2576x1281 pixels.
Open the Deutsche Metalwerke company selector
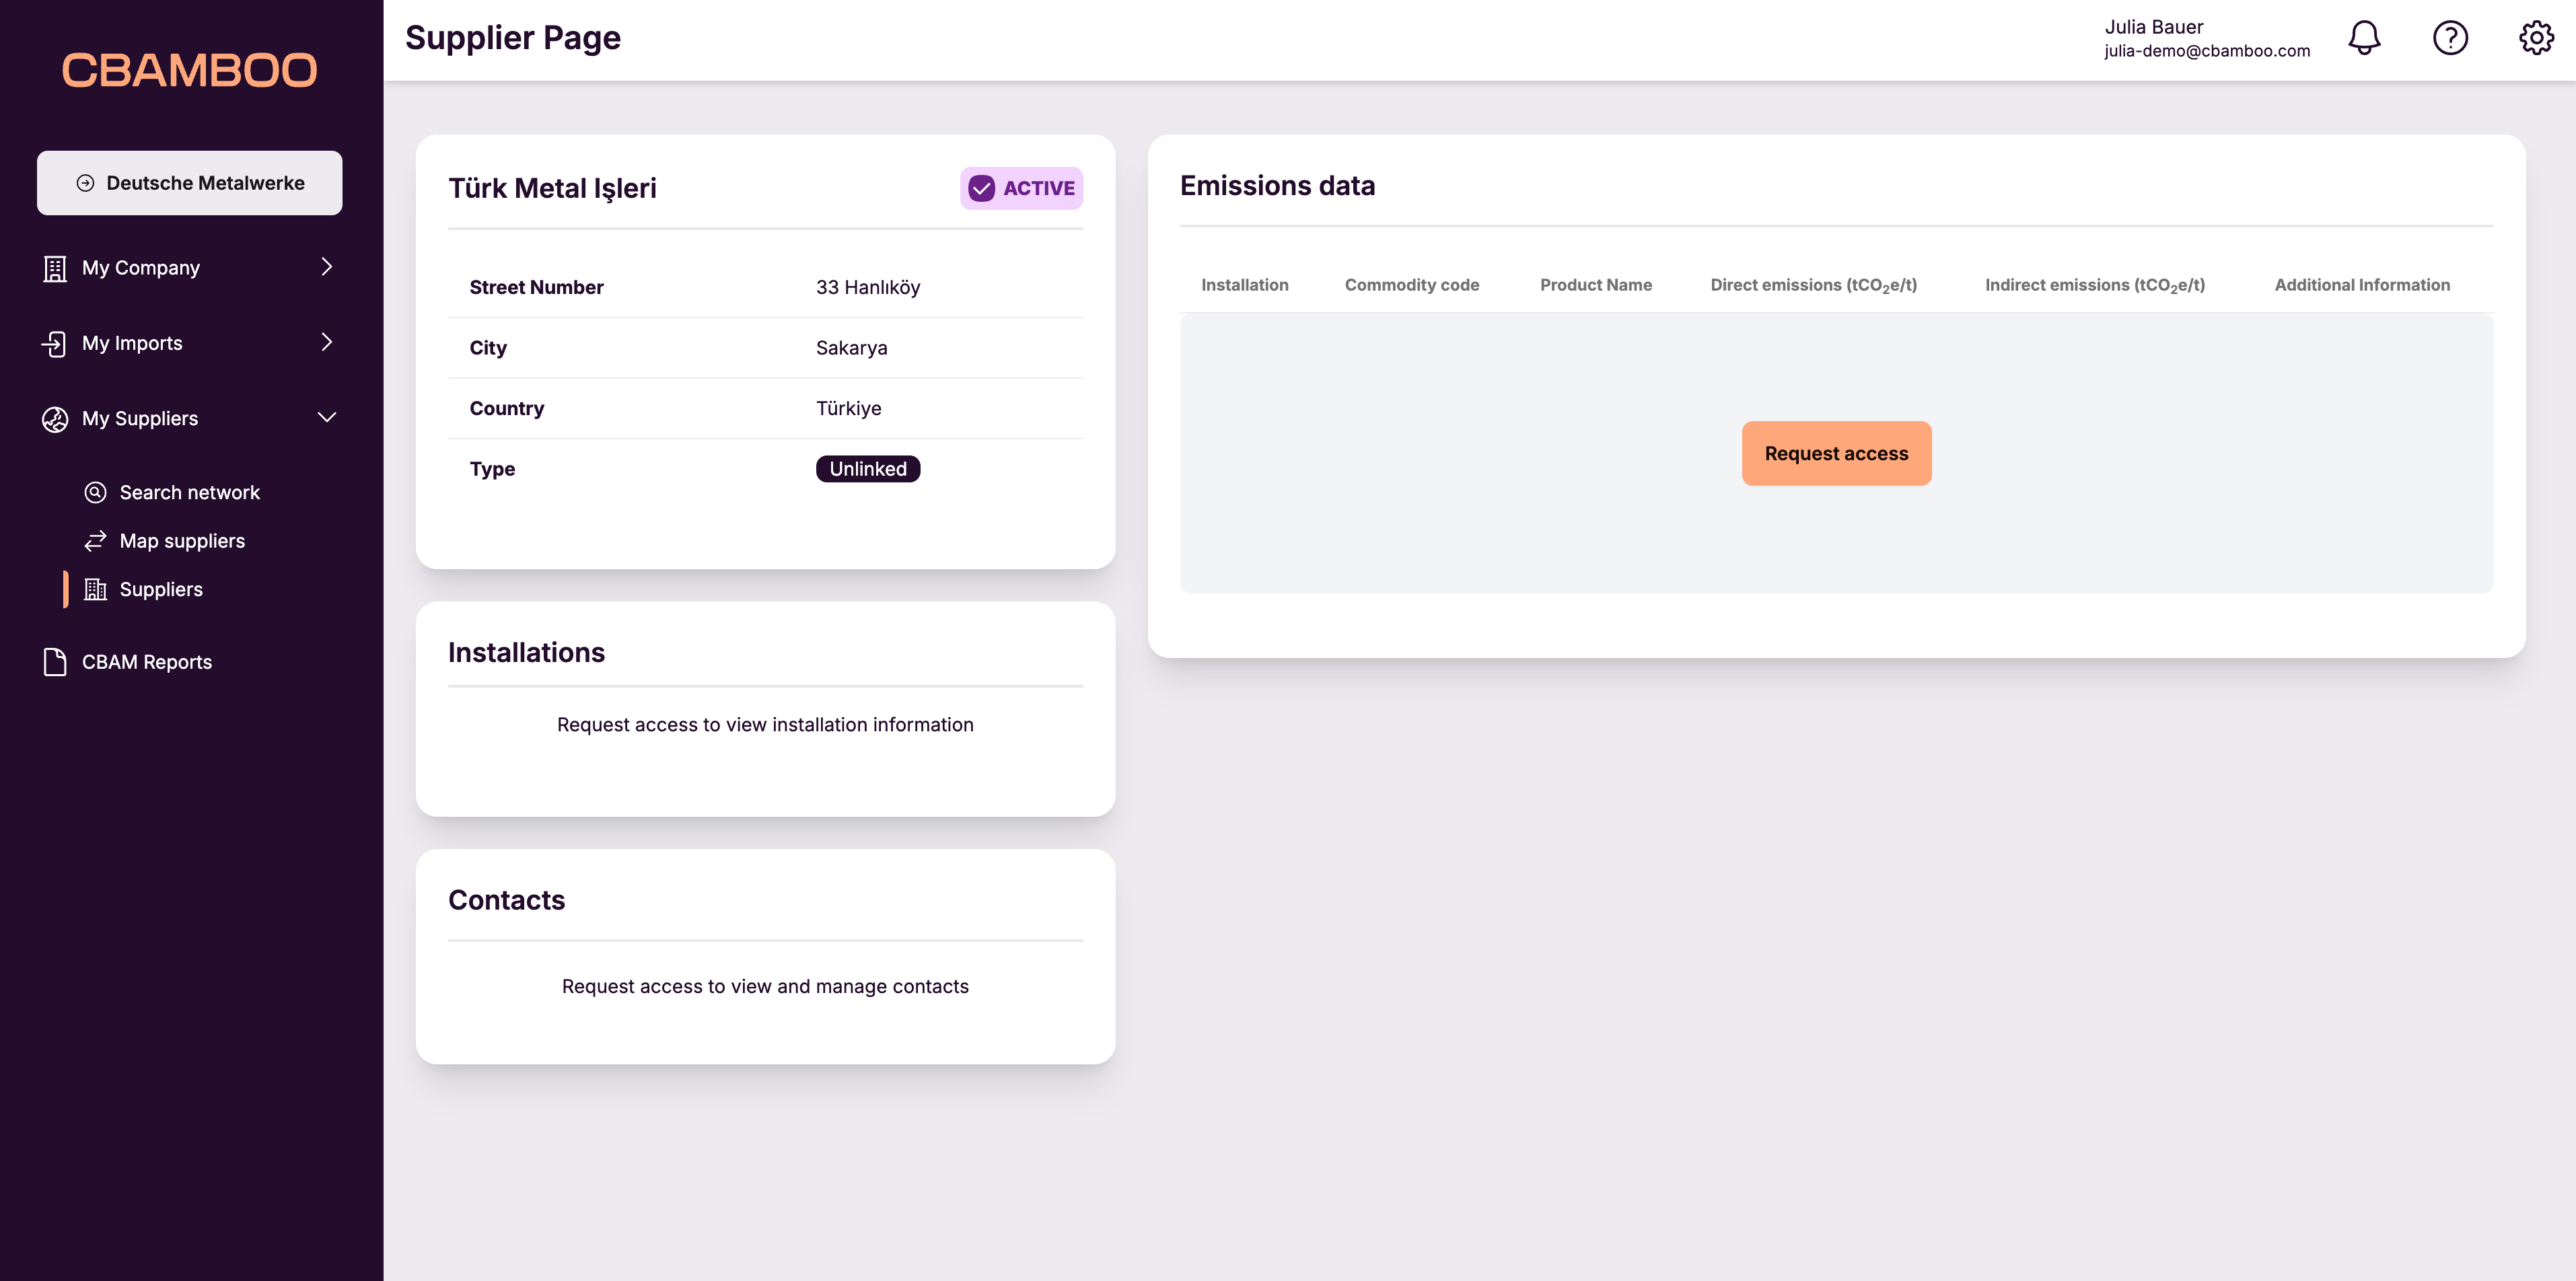(x=189, y=182)
